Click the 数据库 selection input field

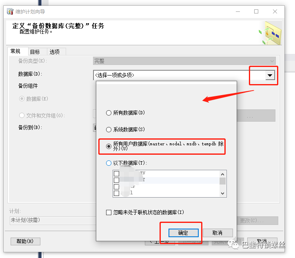click(179, 76)
